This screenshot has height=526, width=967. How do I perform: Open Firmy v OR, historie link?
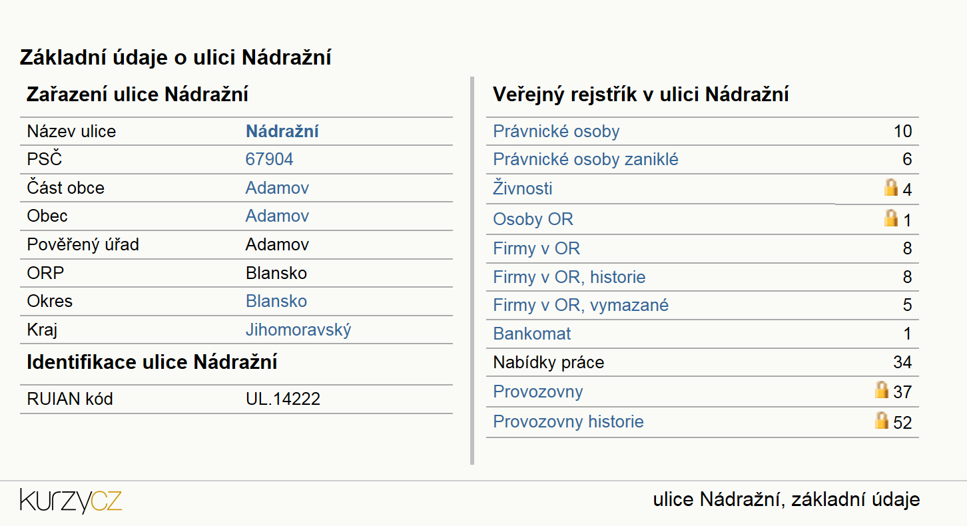pyautogui.click(x=569, y=277)
